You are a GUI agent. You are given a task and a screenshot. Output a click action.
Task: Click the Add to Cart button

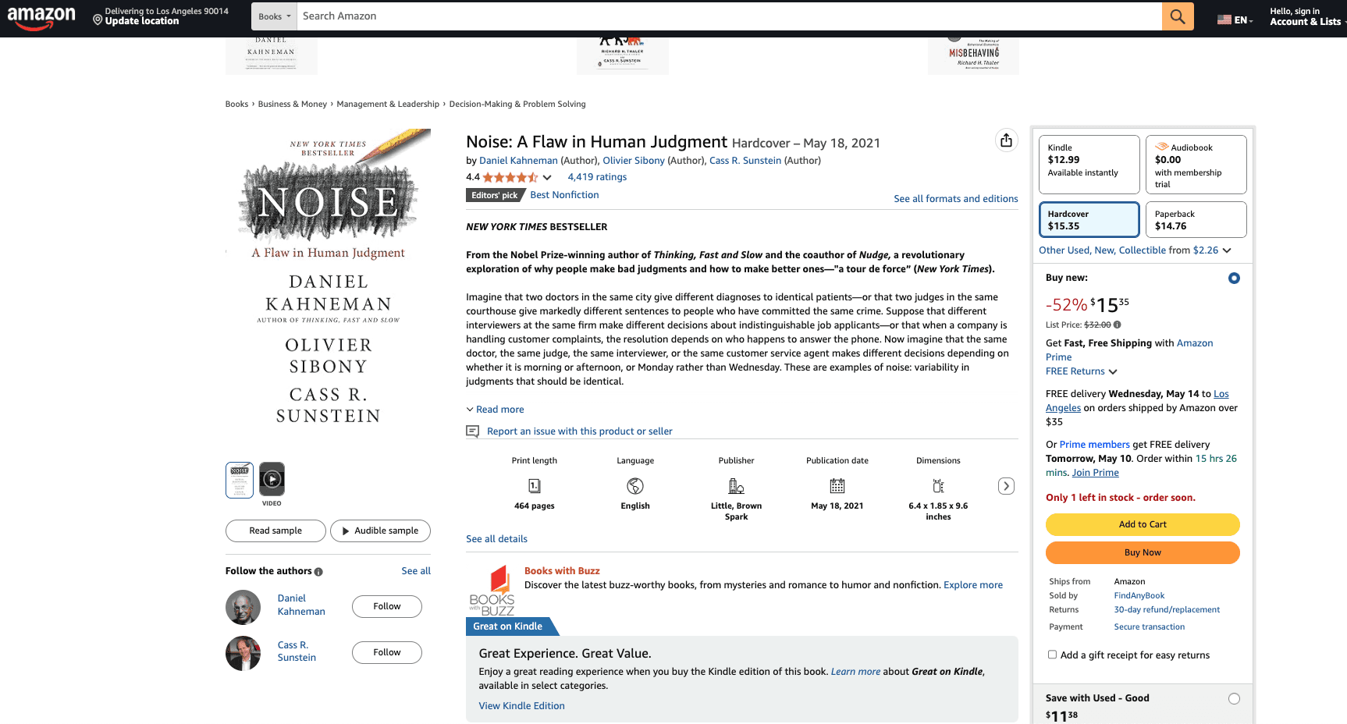click(1143, 524)
